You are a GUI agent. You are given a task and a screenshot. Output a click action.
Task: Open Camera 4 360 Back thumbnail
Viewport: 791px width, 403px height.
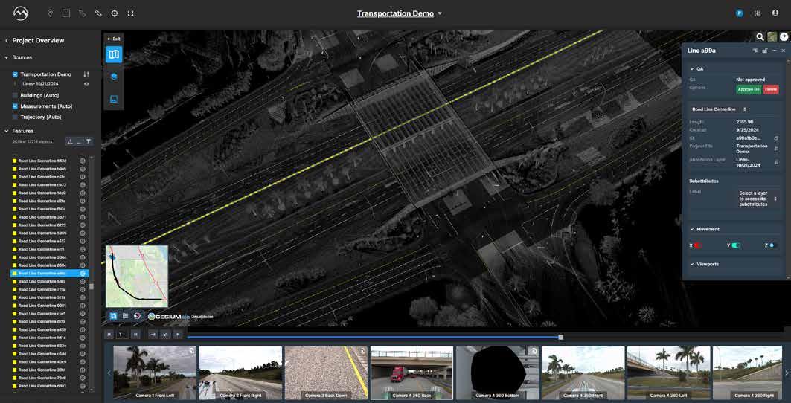point(411,373)
